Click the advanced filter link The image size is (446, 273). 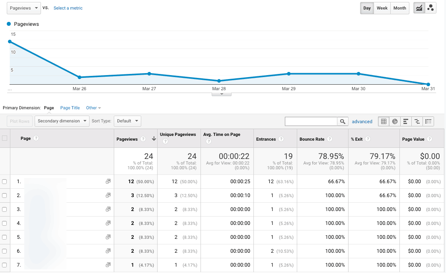click(362, 122)
